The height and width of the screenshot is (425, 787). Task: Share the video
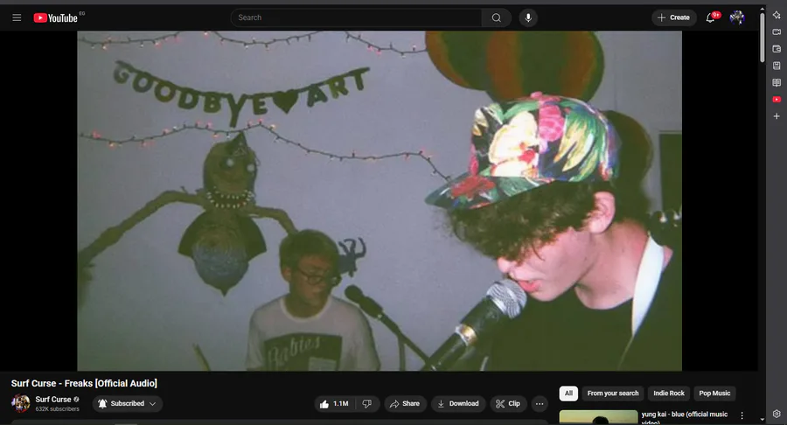coord(405,403)
